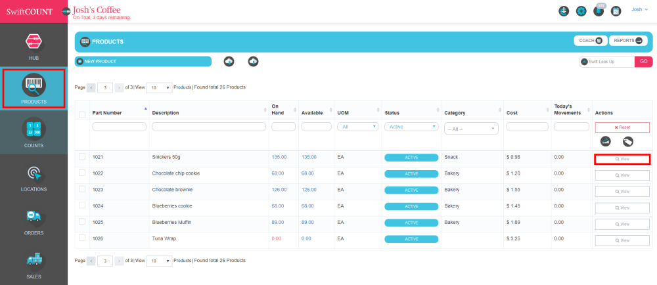Open the Hub section in sidebar
This screenshot has height=285, width=657.
click(34, 45)
